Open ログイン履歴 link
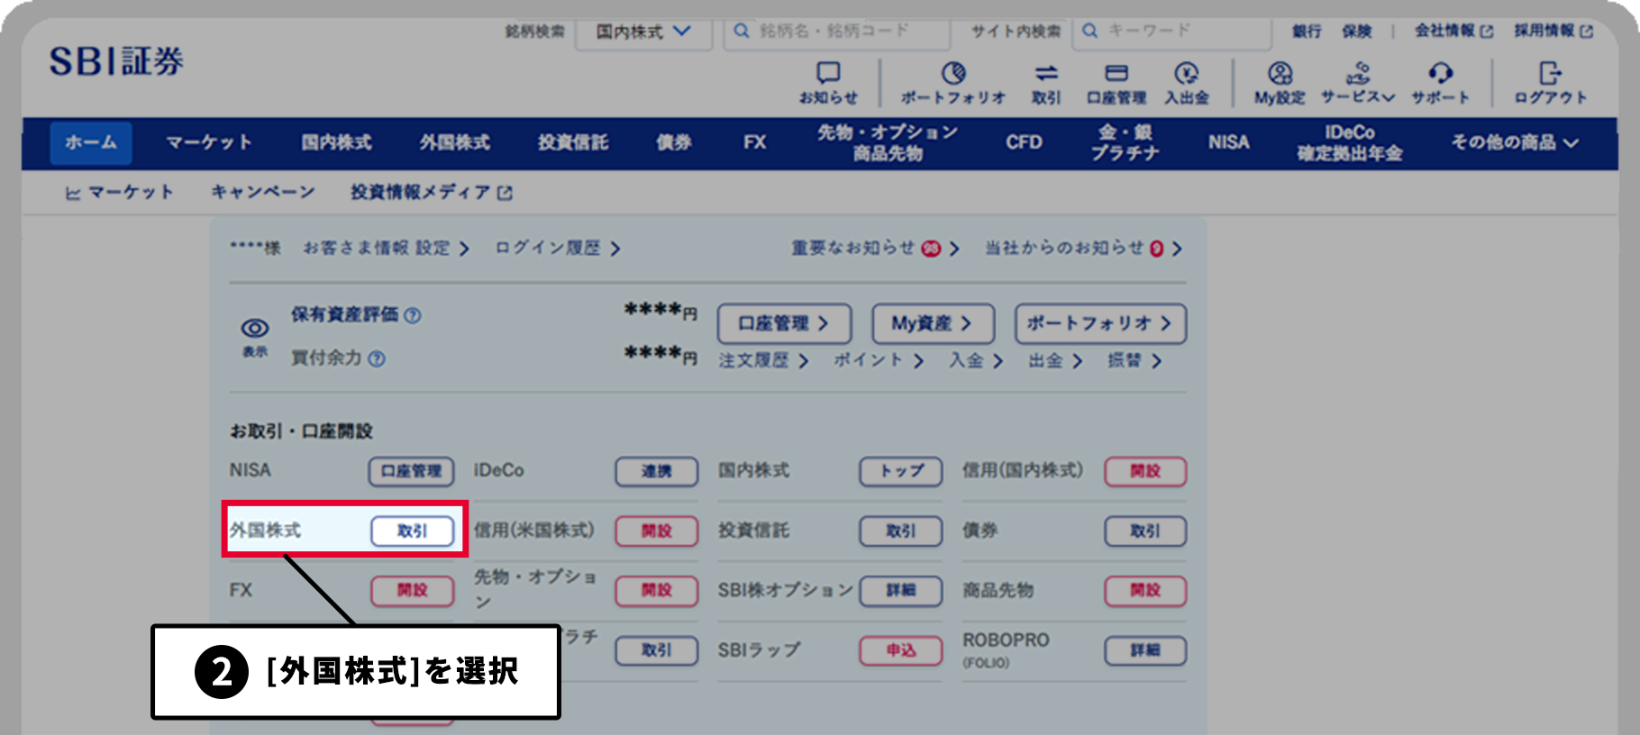Screen dimensions: 1640x735 pyautogui.click(x=558, y=249)
